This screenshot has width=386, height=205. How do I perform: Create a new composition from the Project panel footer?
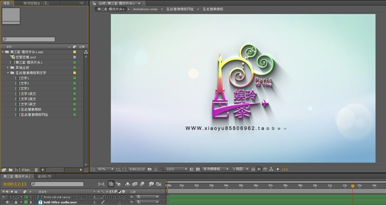[x=18, y=170]
